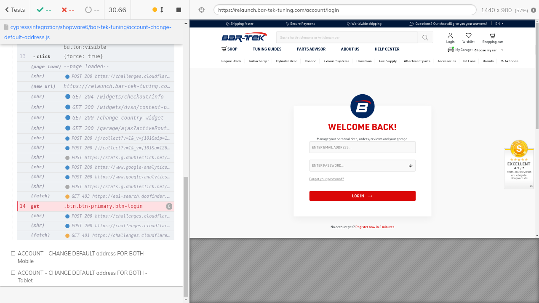Click the ShopVote excellent rating badge
Image resolution: width=539 pixels, height=303 pixels.
[x=519, y=164]
